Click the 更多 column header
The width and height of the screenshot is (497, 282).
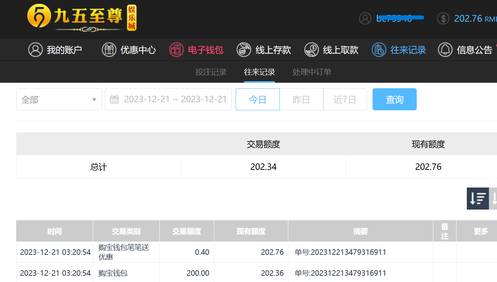click(x=481, y=231)
